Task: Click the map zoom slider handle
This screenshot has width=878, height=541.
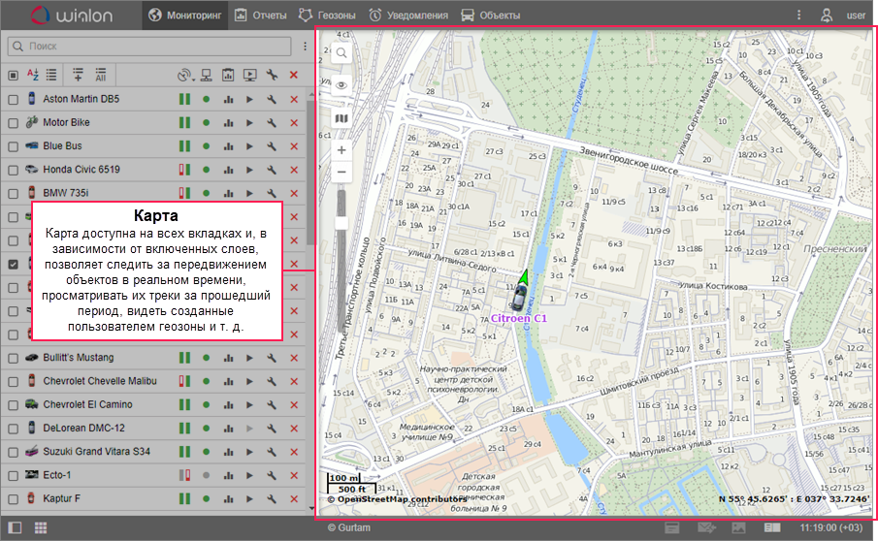Action: pyautogui.click(x=341, y=223)
